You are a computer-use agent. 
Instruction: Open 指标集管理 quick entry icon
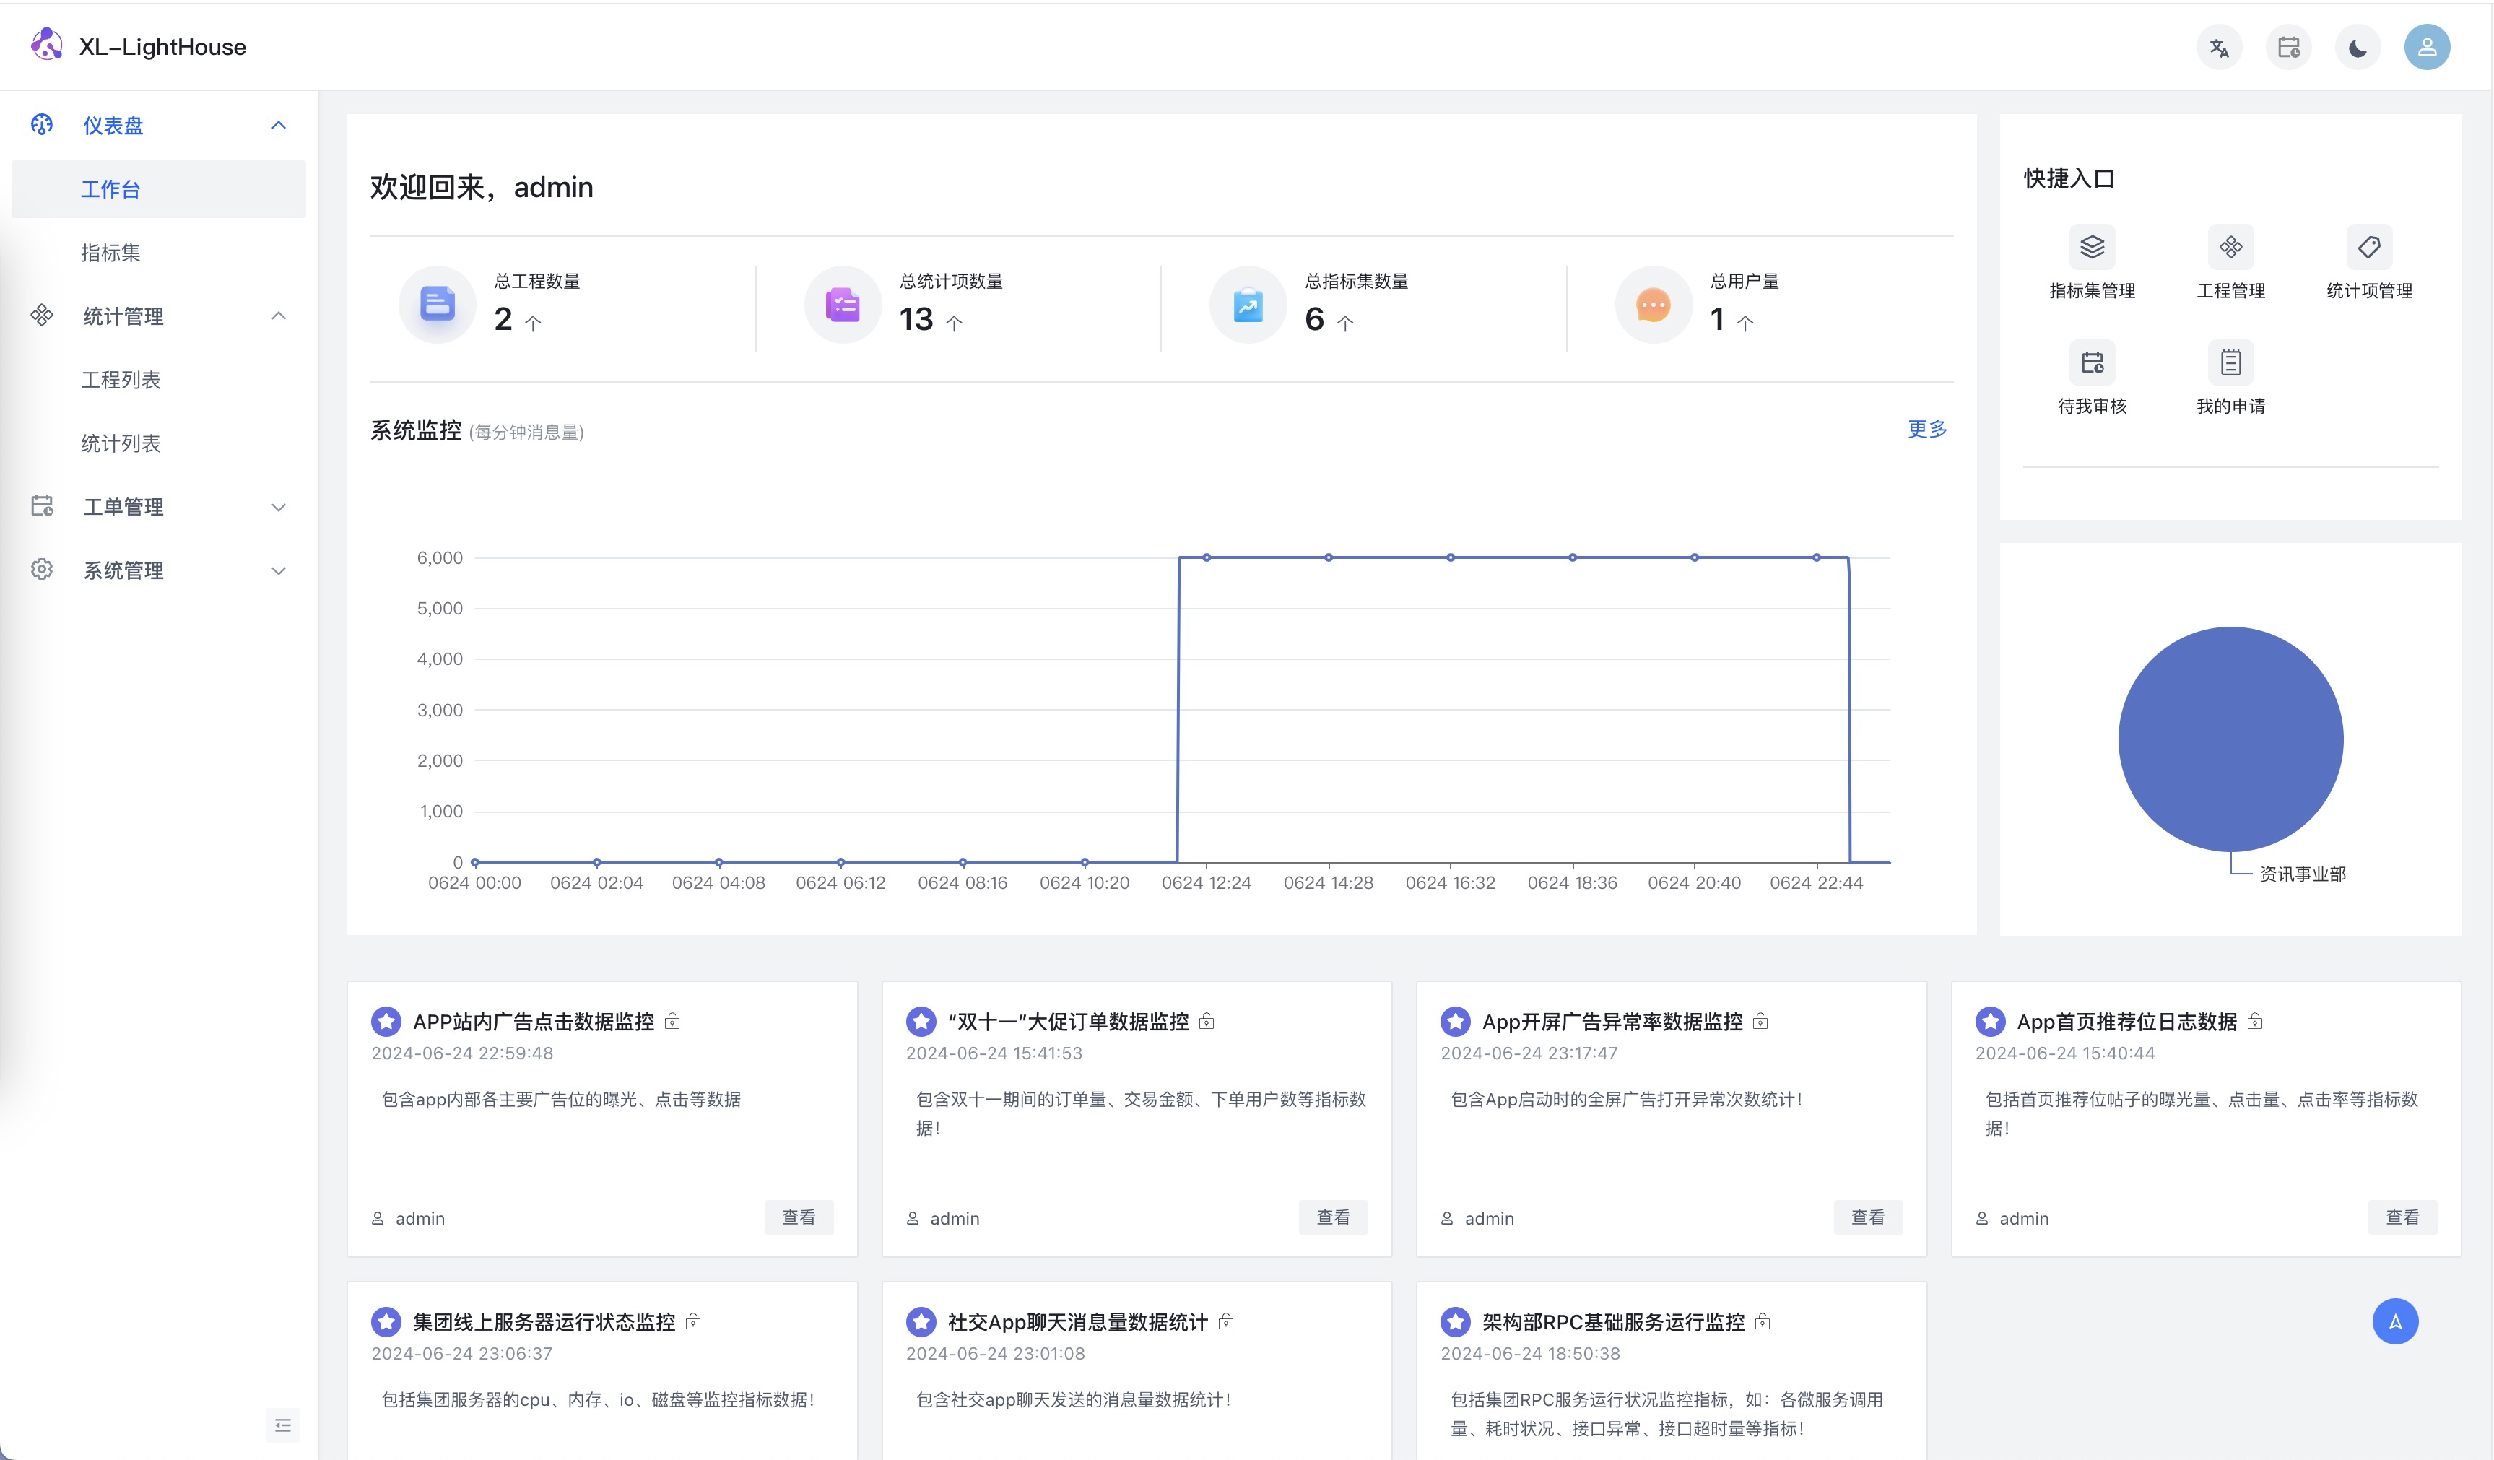[x=2091, y=248]
